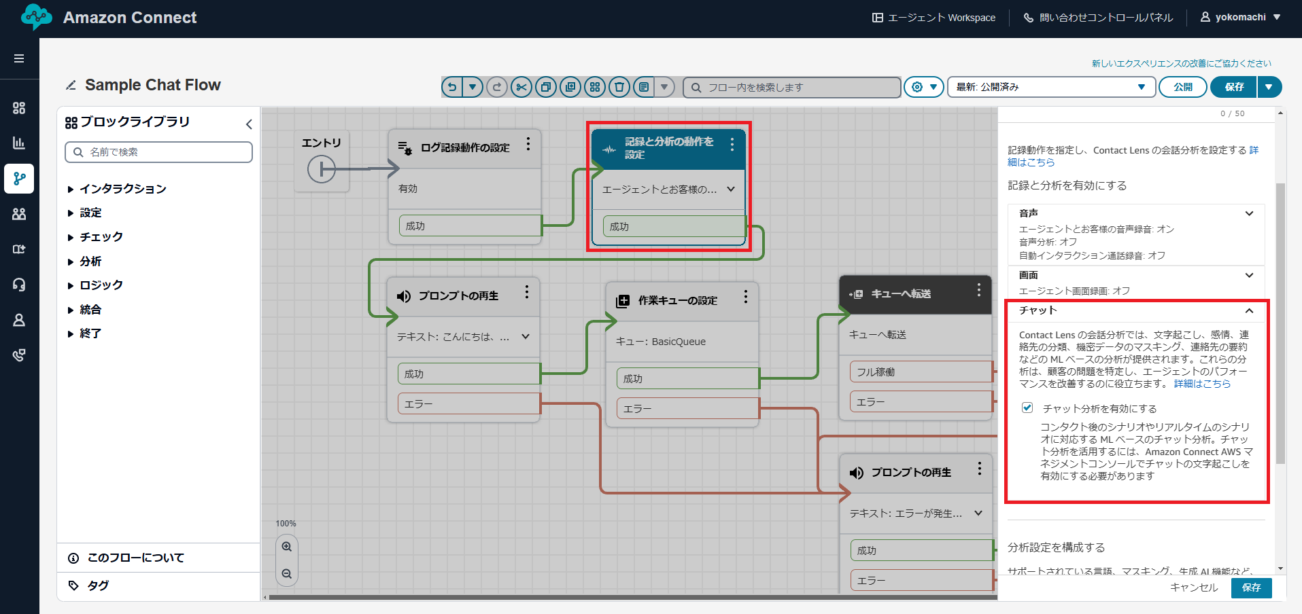
Task: Click the block name search field
Action: [x=158, y=152]
